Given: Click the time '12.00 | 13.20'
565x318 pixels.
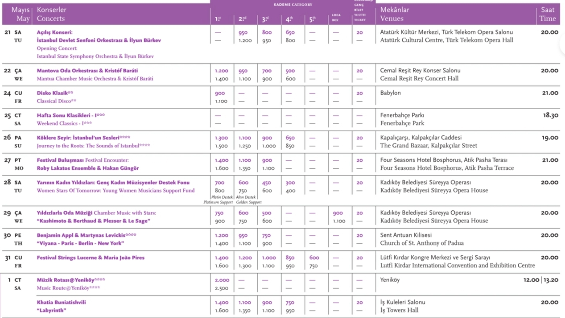Looking at the screenshot, I should pyautogui.click(x=541, y=280).
